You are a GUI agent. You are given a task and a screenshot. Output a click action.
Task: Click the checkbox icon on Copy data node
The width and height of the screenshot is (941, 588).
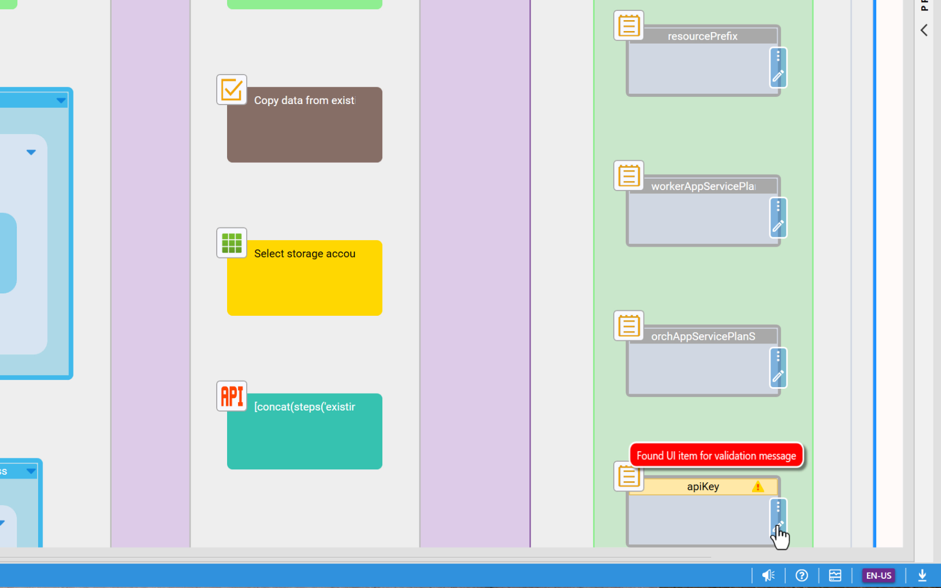231,90
